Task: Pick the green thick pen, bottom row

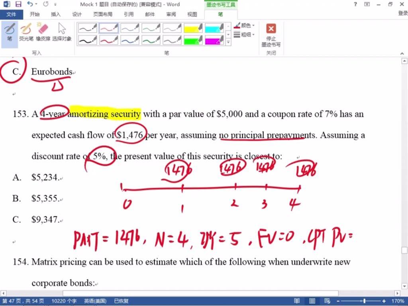Action: point(151,40)
